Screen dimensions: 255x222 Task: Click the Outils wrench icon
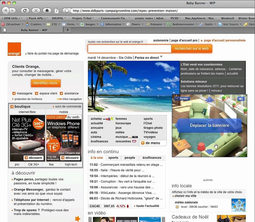[x=201, y=24]
